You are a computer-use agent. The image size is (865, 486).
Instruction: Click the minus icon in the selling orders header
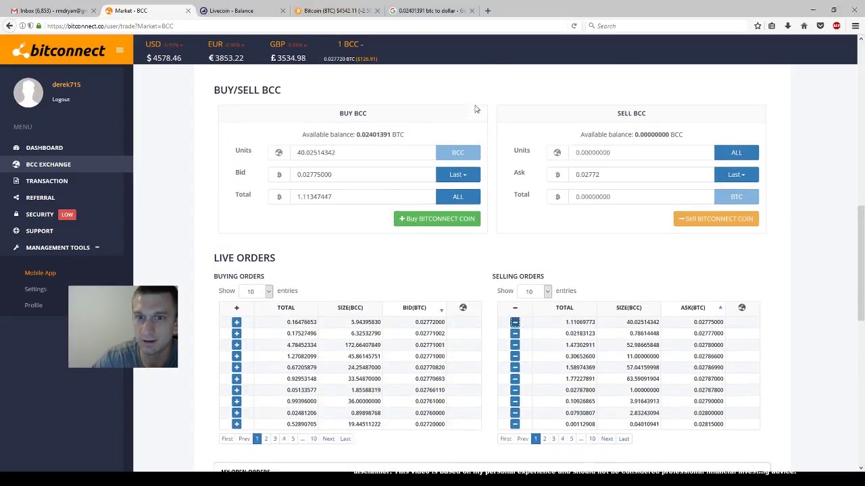(515, 308)
